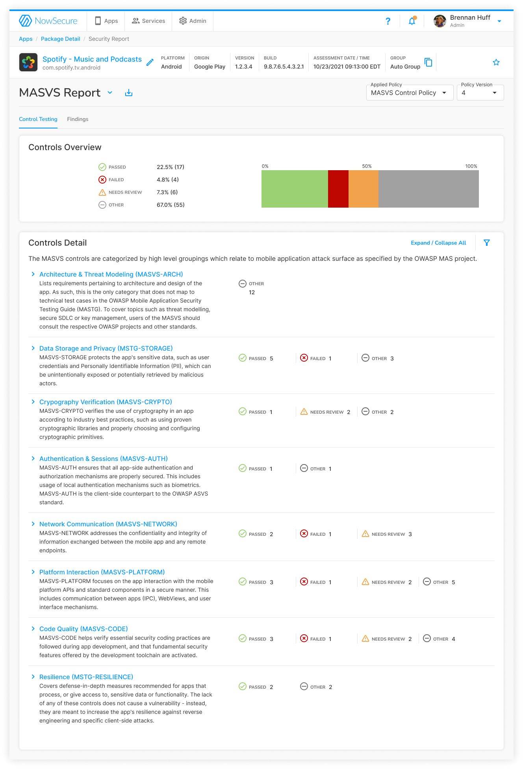Favorite the app with star icon
This screenshot has height=769, width=523.
click(496, 62)
